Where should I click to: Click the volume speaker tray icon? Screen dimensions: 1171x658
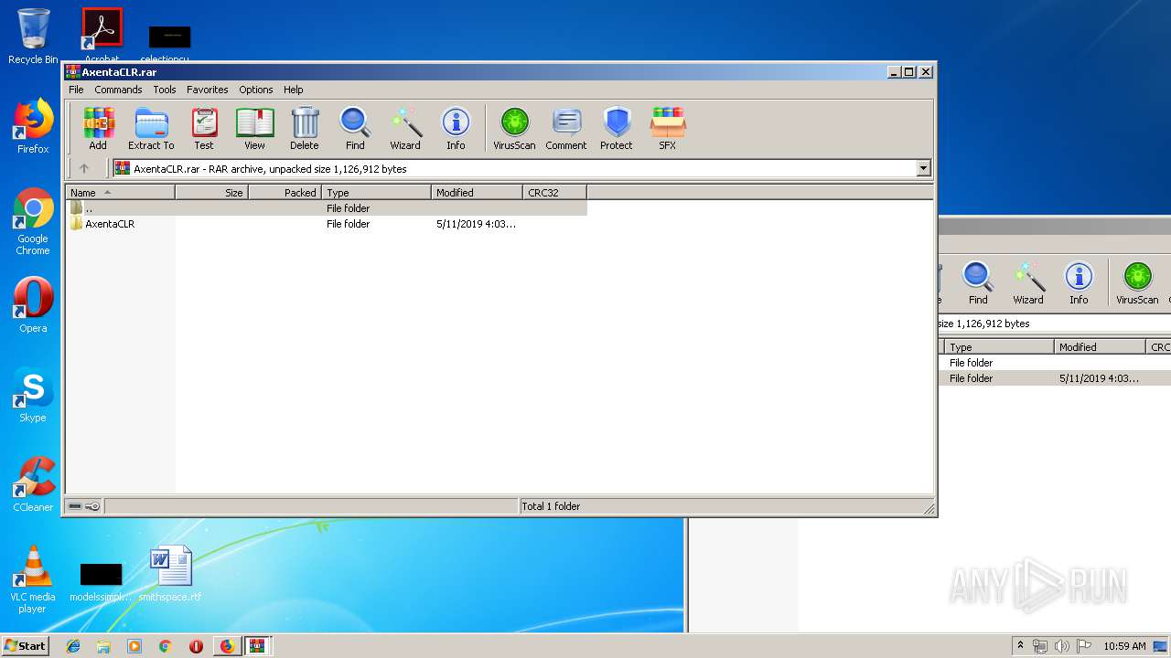point(1062,646)
